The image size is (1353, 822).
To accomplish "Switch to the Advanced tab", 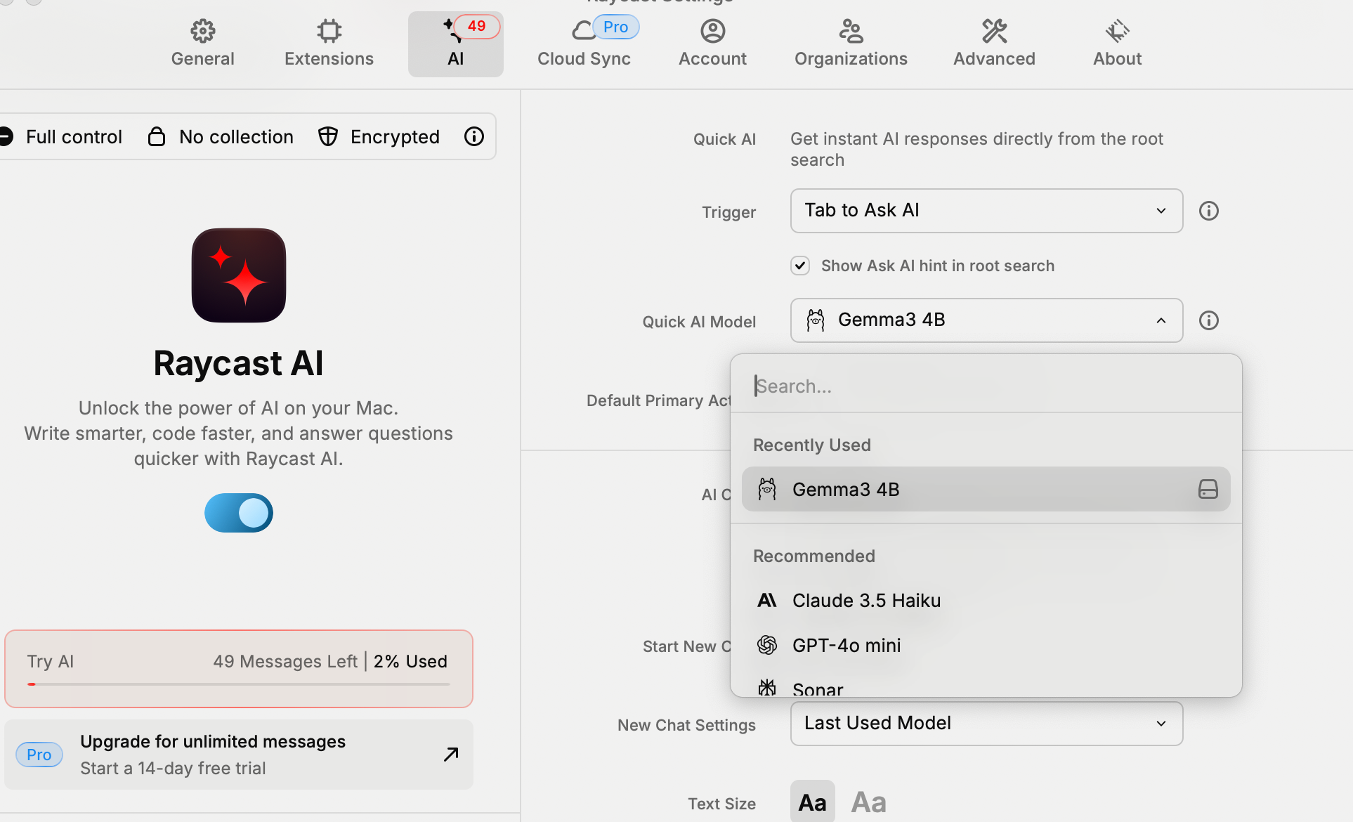I will tap(994, 44).
